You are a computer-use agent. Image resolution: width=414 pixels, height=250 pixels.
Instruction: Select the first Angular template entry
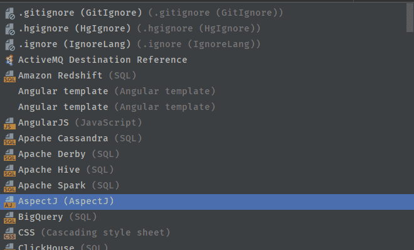point(207,91)
